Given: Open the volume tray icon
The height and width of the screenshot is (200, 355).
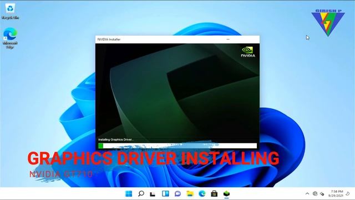Looking at the screenshot, I should (322, 194).
